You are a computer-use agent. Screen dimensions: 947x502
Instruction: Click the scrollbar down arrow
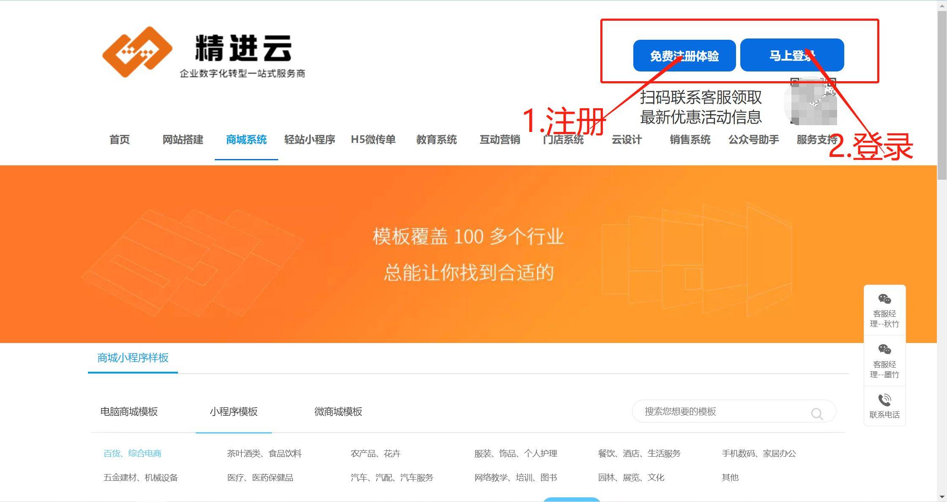(942, 497)
